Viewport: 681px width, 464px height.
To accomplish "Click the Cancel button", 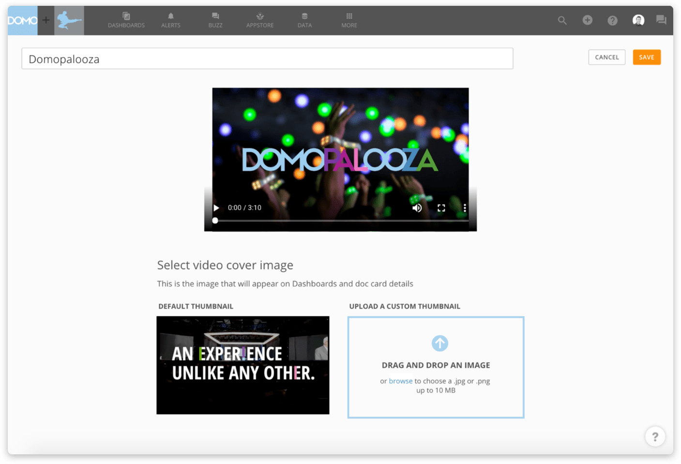I will [x=607, y=57].
